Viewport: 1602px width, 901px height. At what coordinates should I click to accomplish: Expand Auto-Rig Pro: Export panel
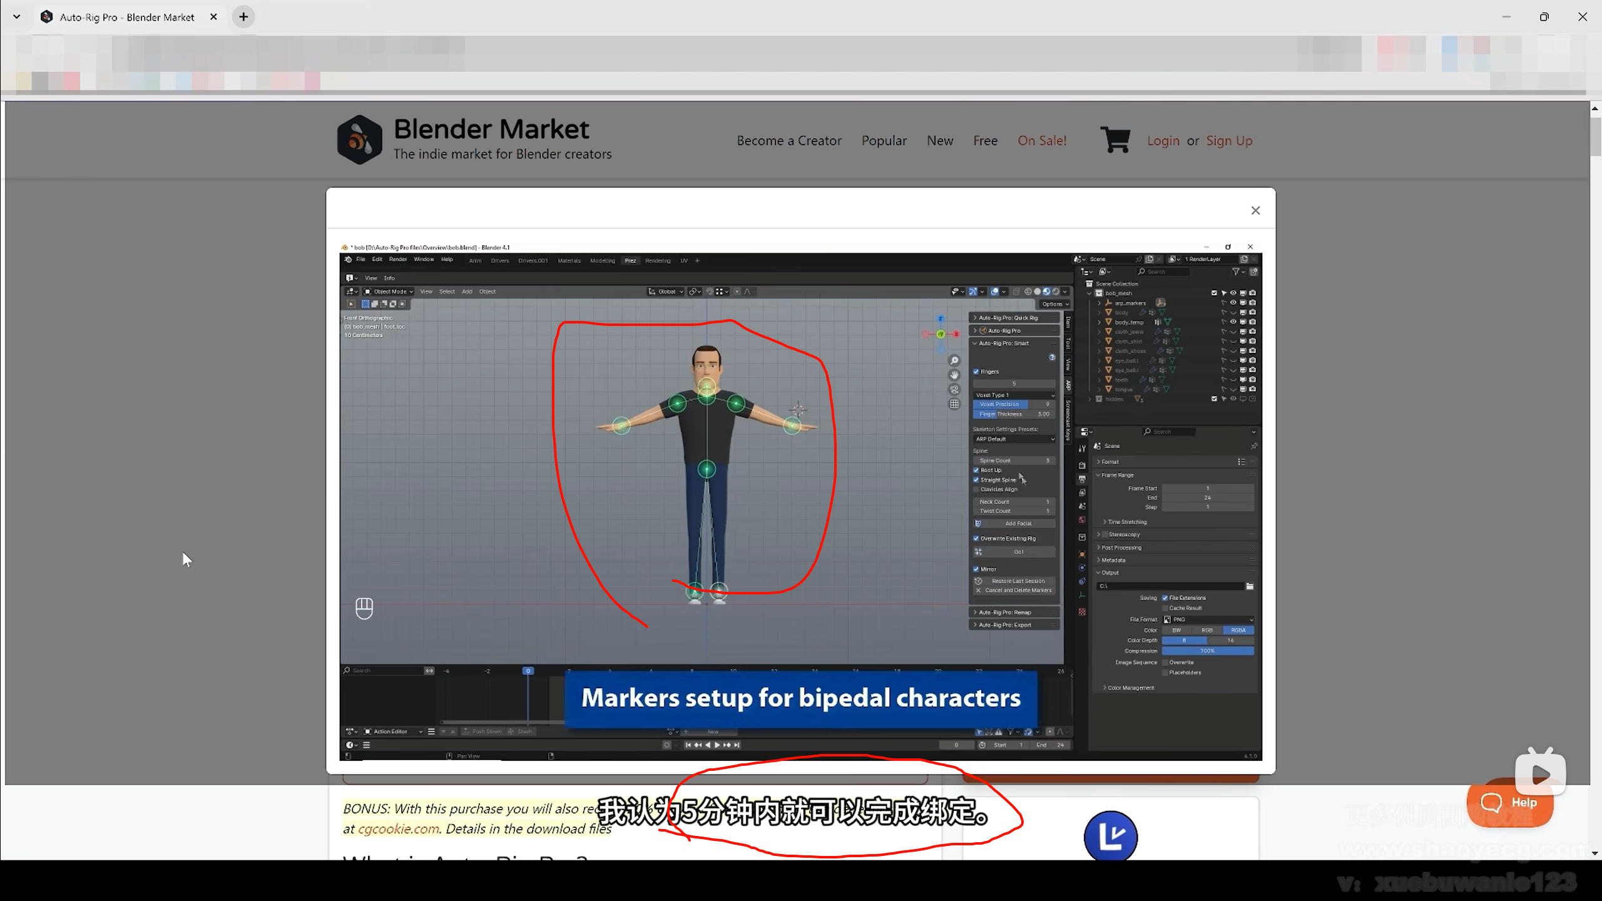point(1014,624)
